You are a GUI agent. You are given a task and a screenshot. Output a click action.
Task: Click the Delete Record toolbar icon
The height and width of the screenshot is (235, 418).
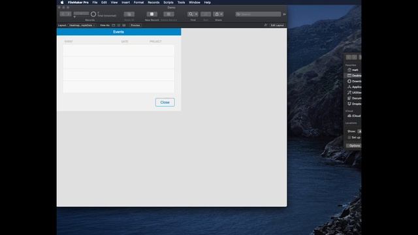point(169,14)
